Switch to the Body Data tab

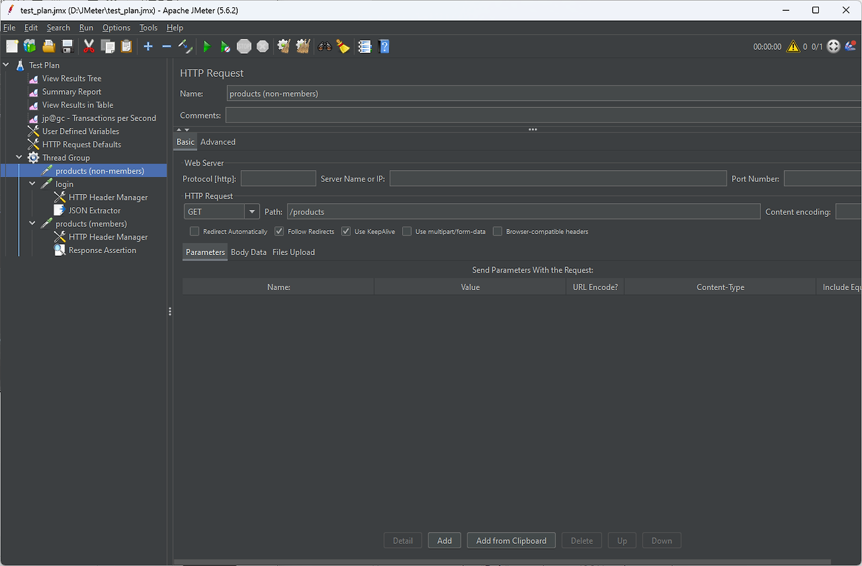248,252
